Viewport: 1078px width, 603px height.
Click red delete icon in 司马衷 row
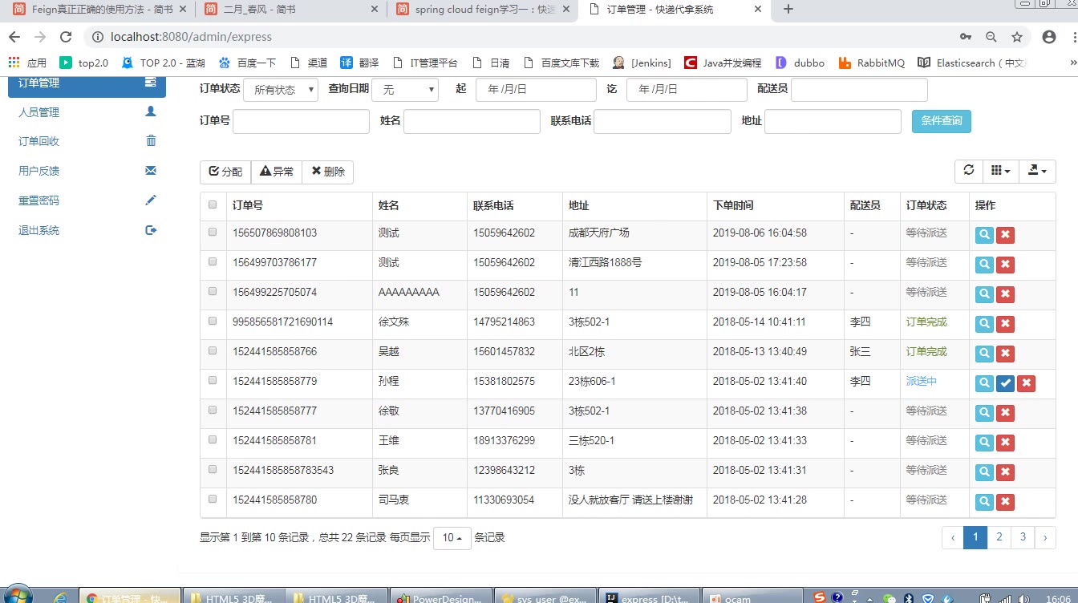click(x=1005, y=502)
